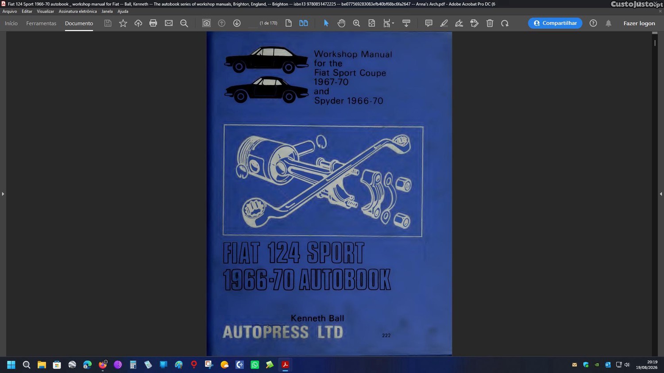Open Windows taskbar search
This screenshot has width=664, height=373.
pos(27,365)
